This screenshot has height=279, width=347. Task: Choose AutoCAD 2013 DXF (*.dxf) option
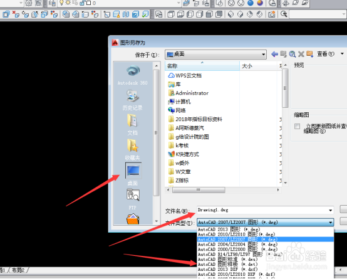[x=266, y=269]
